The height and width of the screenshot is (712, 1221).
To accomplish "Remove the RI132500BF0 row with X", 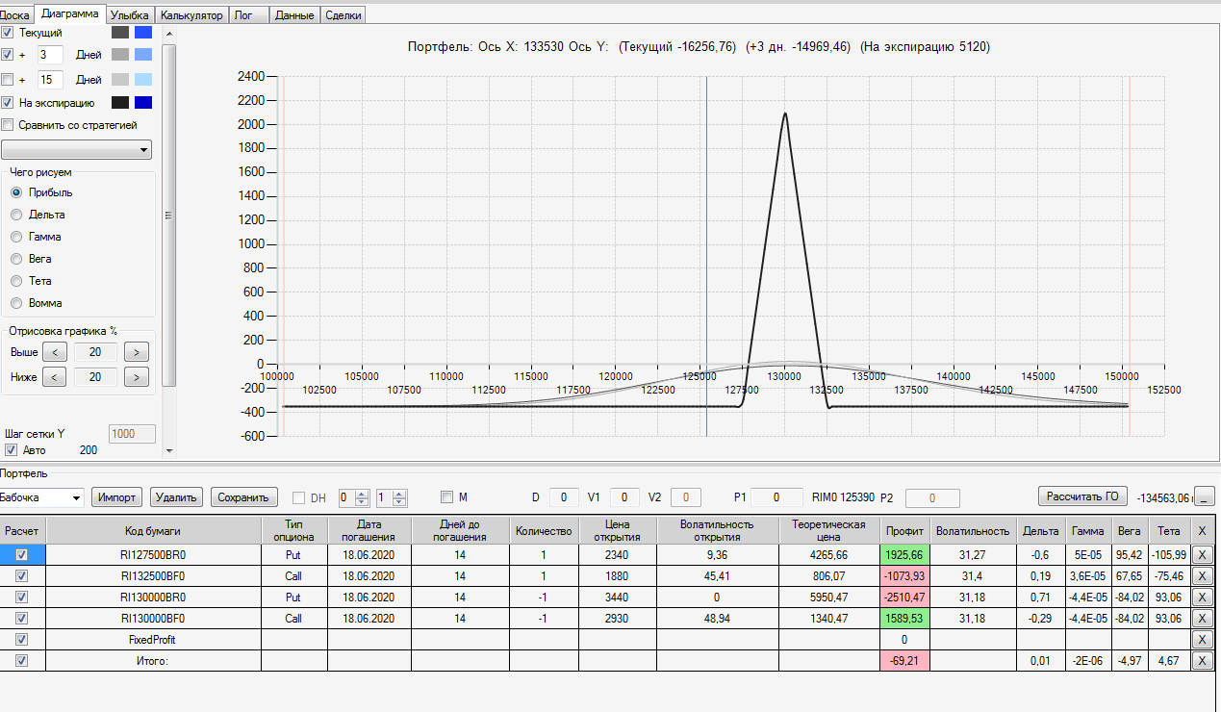I will (x=1203, y=575).
